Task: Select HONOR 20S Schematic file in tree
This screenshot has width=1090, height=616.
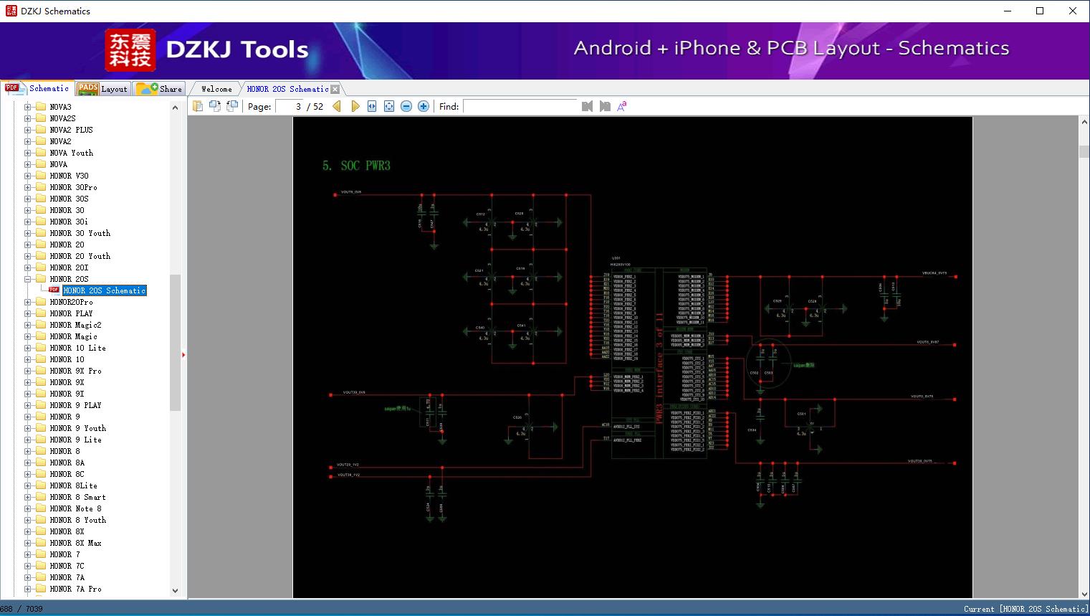Action: (105, 290)
